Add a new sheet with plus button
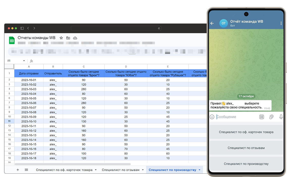This screenshot has width=291, height=179. pyautogui.click(x=18, y=170)
